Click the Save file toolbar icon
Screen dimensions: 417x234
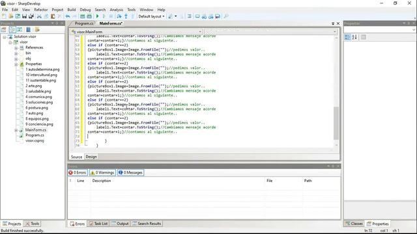[x=25, y=16]
